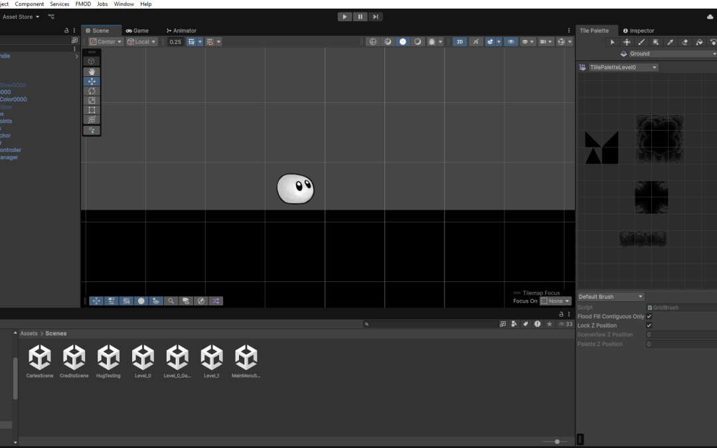The width and height of the screenshot is (717, 448).
Task: Choose Tile Palette Select tool
Action: coord(612,42)
